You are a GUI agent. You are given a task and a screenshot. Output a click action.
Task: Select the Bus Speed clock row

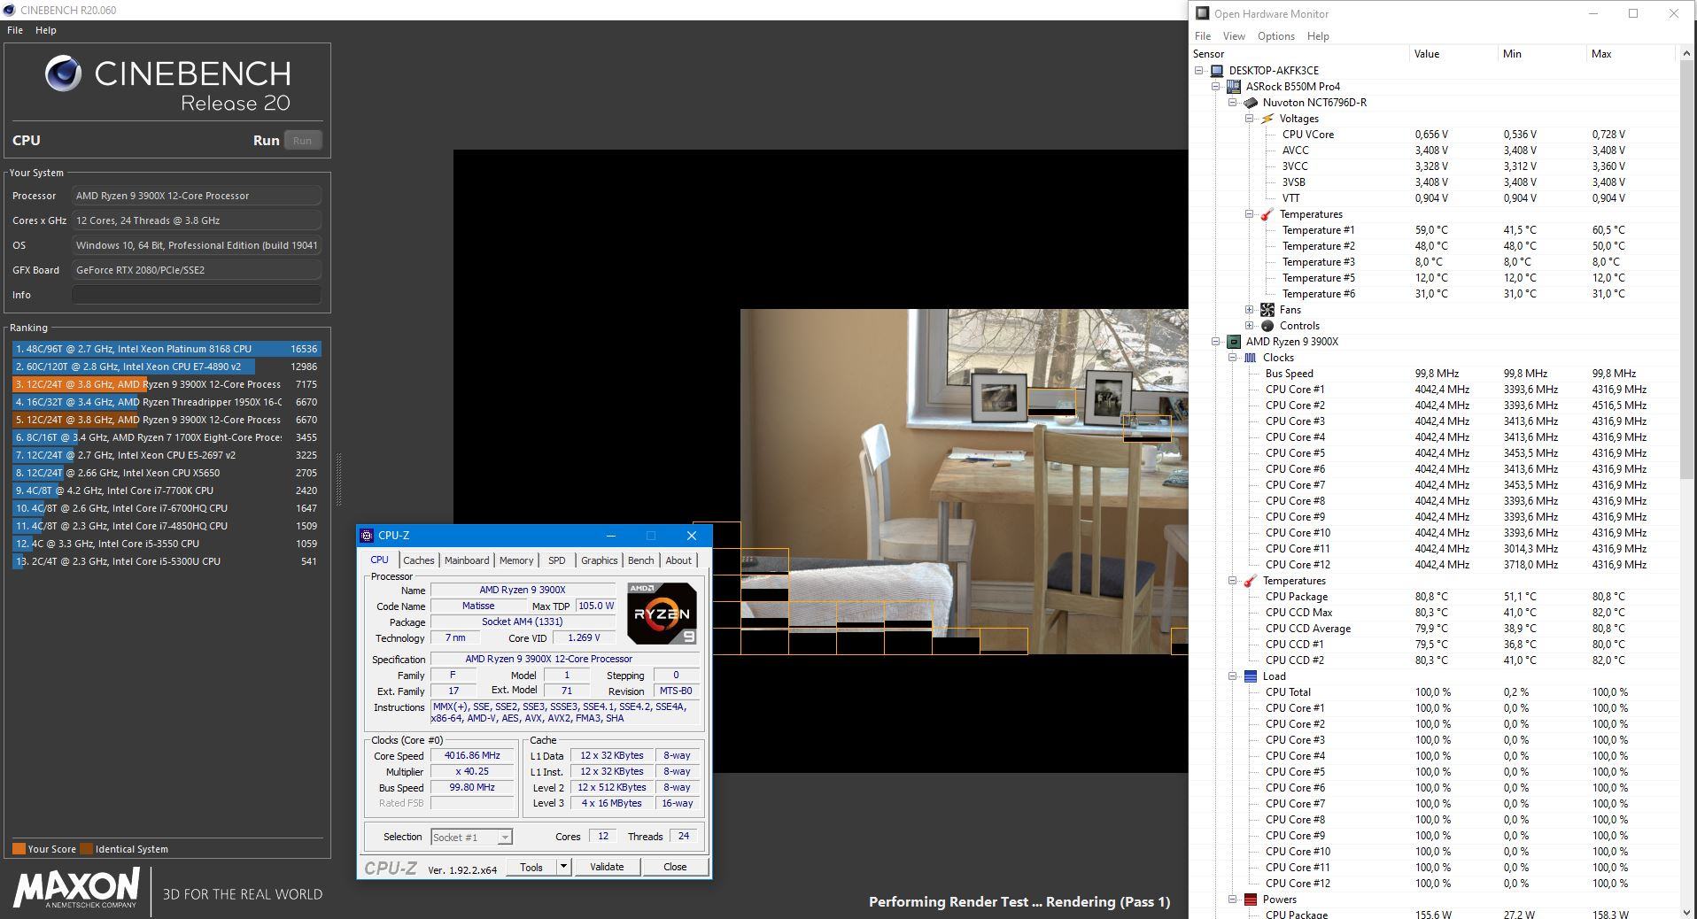(x=1435, y=374)
